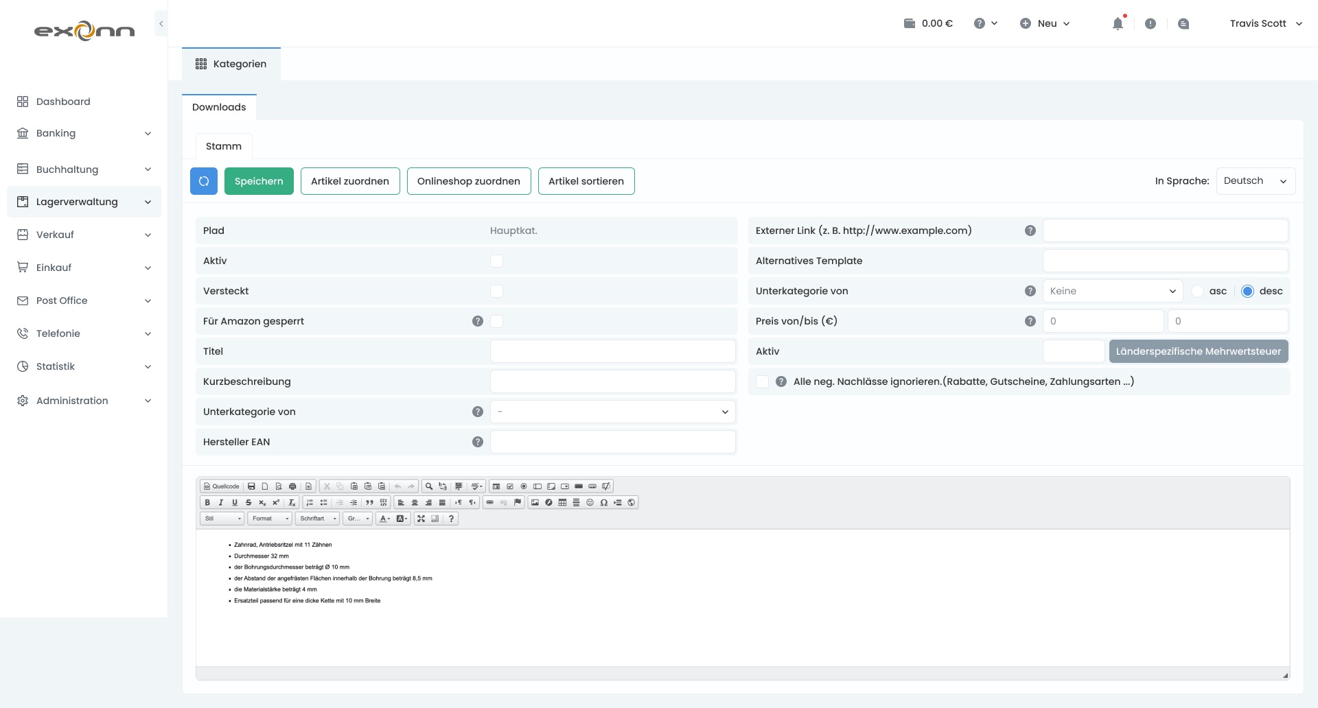Insert a bulleted list in the editor
The width and height of the screenshot is (1318, 708).
[323, 502]
